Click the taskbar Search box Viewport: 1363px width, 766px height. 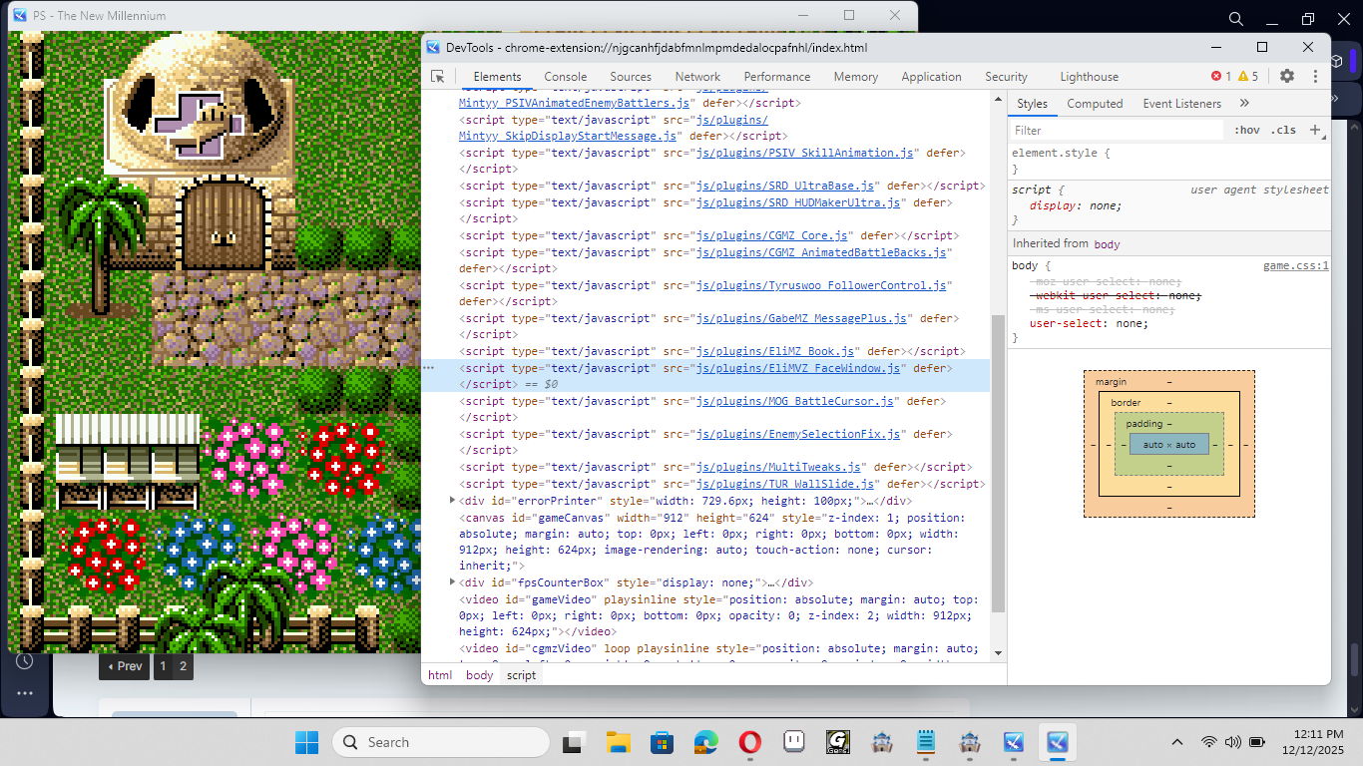click(x=440, y=742)
